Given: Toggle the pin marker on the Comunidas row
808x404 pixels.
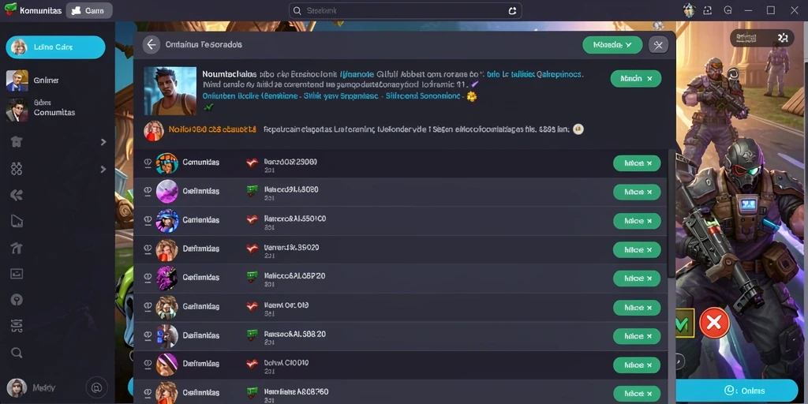Looking at the screenshot, I should click(148, 163).
